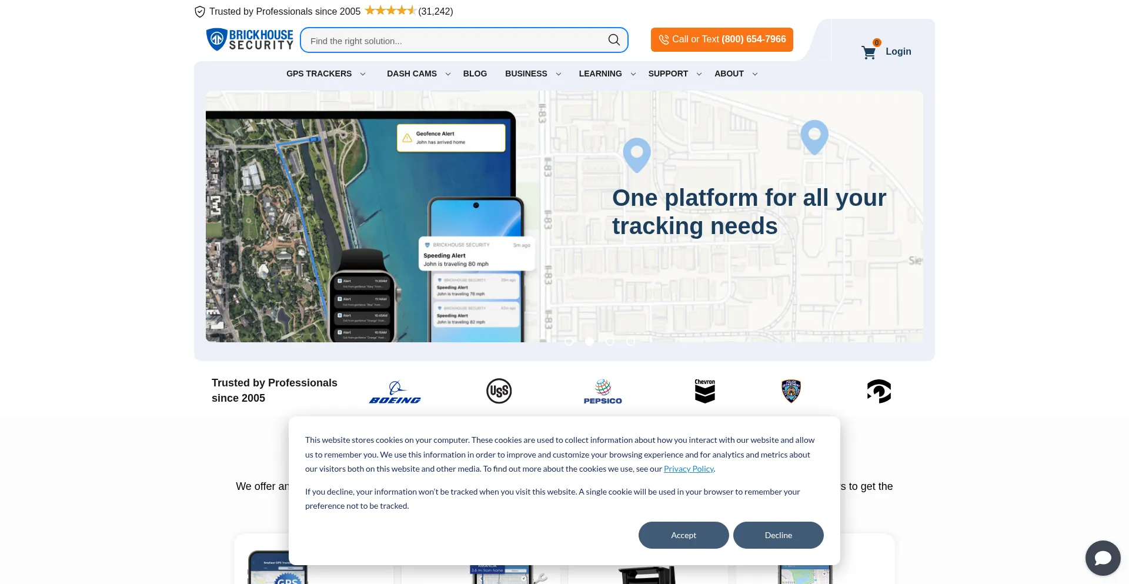Select the third carousel slide dot
The image size is (1129, 584).
pyautogui.click(x=610, y=341)
